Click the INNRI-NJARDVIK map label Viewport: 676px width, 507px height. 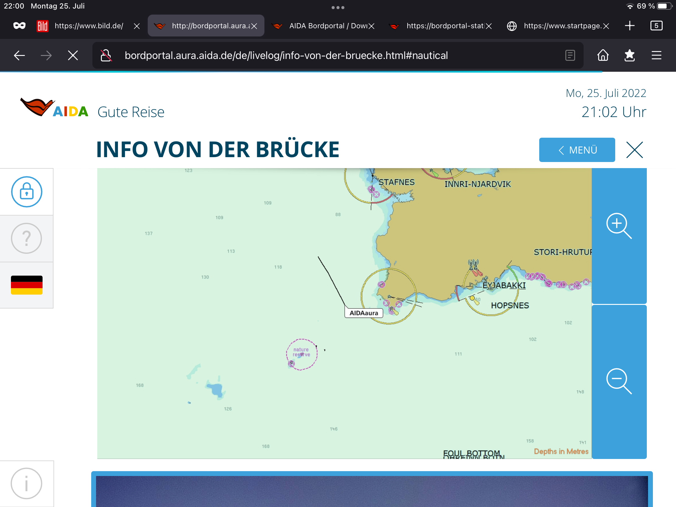pos(477,184)
